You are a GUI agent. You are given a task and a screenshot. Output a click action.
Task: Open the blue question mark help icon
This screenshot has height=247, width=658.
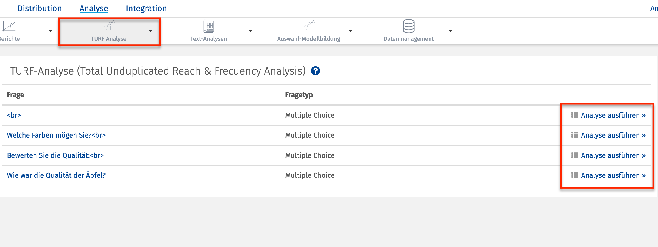point(315,71)
